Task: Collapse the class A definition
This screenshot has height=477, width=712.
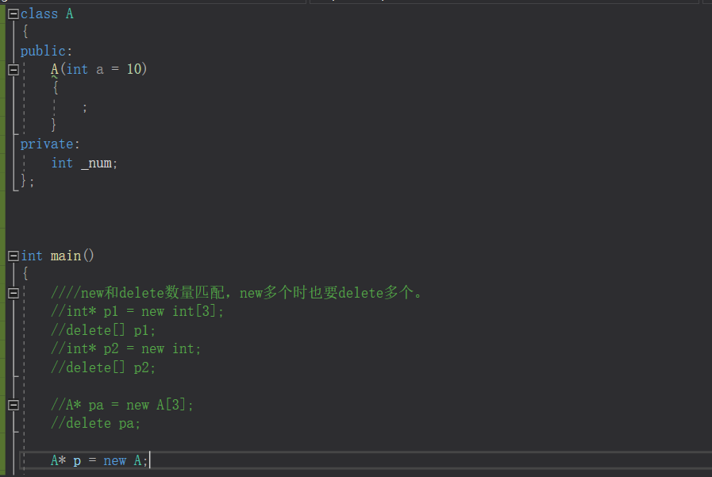Action: tap(13, 13)
